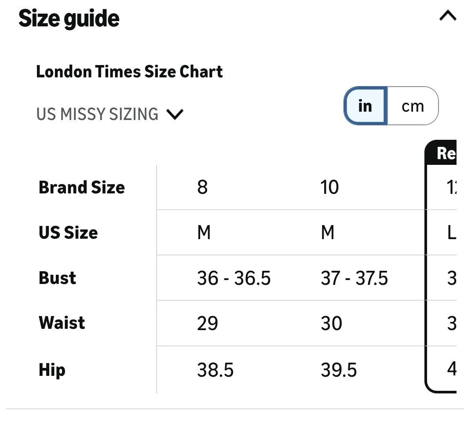Viewport: 464px width, 422px height.
Task: Click the Size guide heading
Action: 69,18
